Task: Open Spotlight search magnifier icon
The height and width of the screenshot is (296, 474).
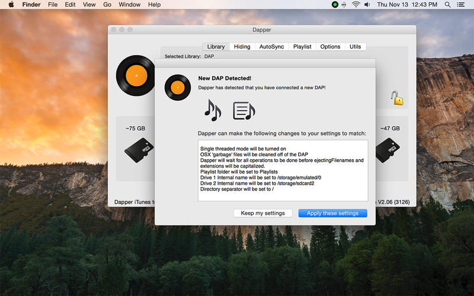Action: (x=448, y=5)
